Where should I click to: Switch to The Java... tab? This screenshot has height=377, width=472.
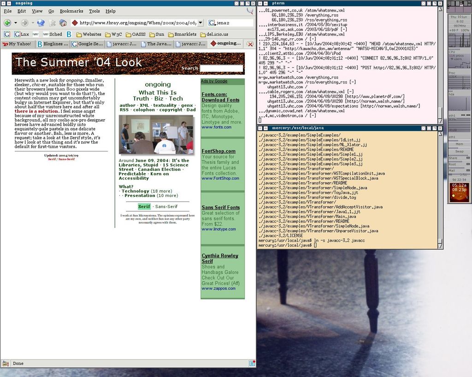pyautogui.click(x=156, y=44)
